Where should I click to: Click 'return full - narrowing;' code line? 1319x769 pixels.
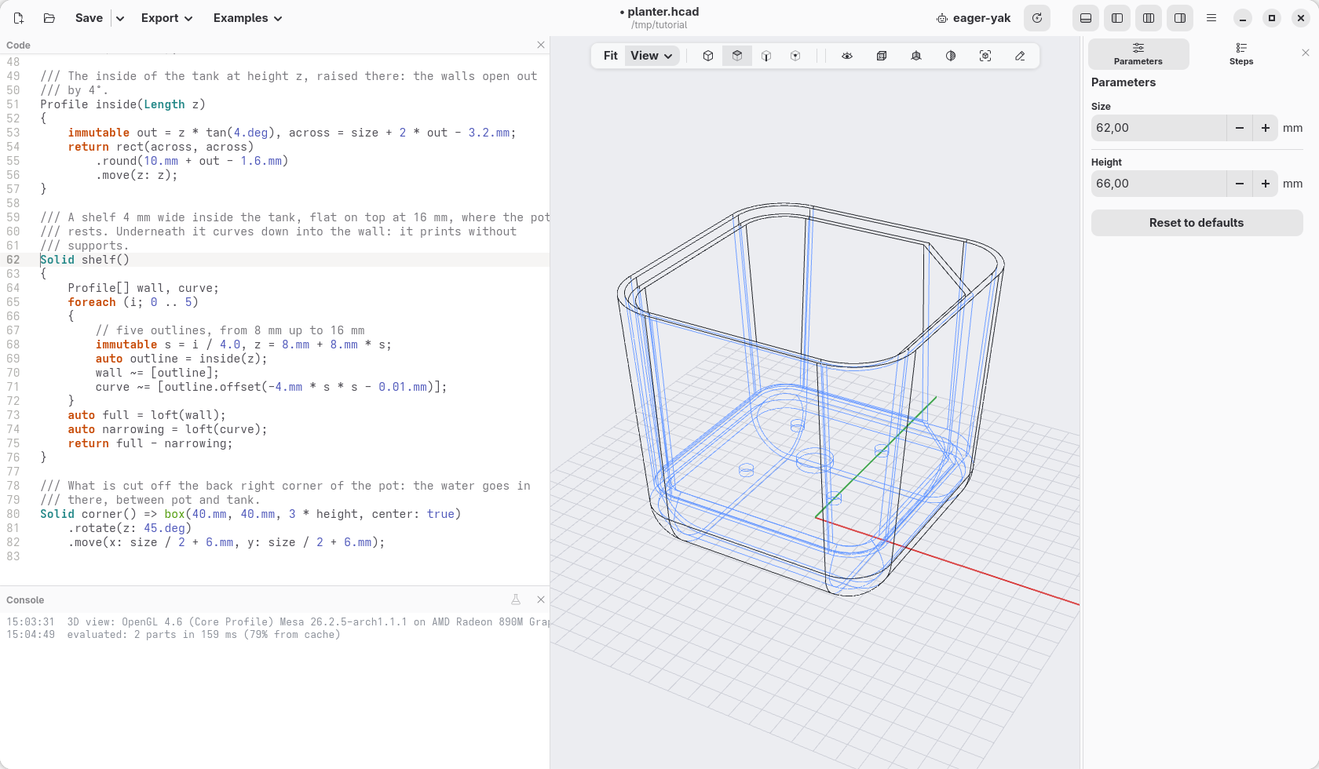click(150, 443)
